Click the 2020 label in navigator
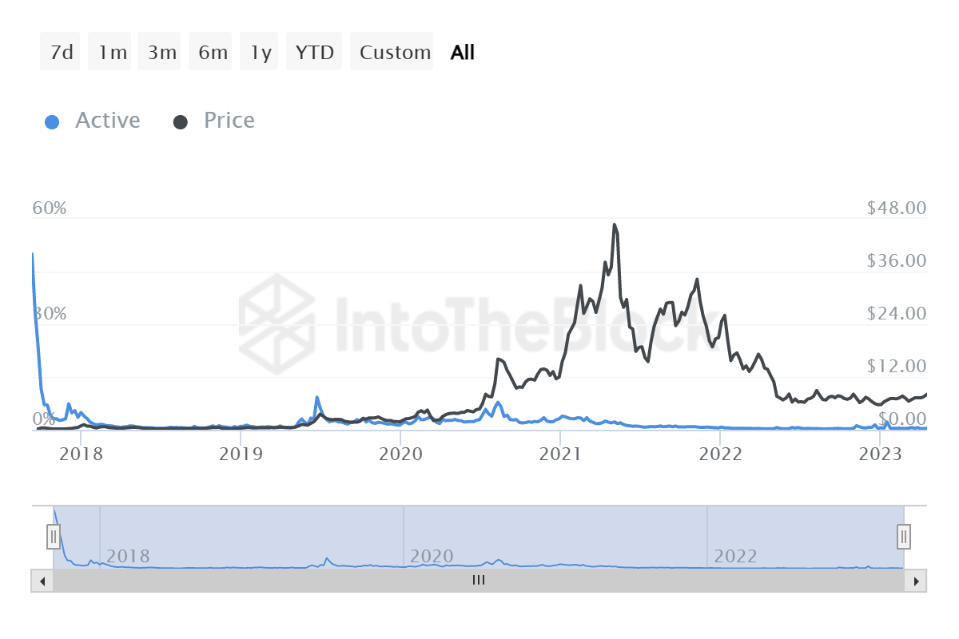This screenshot has height=639, width=959. tap(432, 556)
